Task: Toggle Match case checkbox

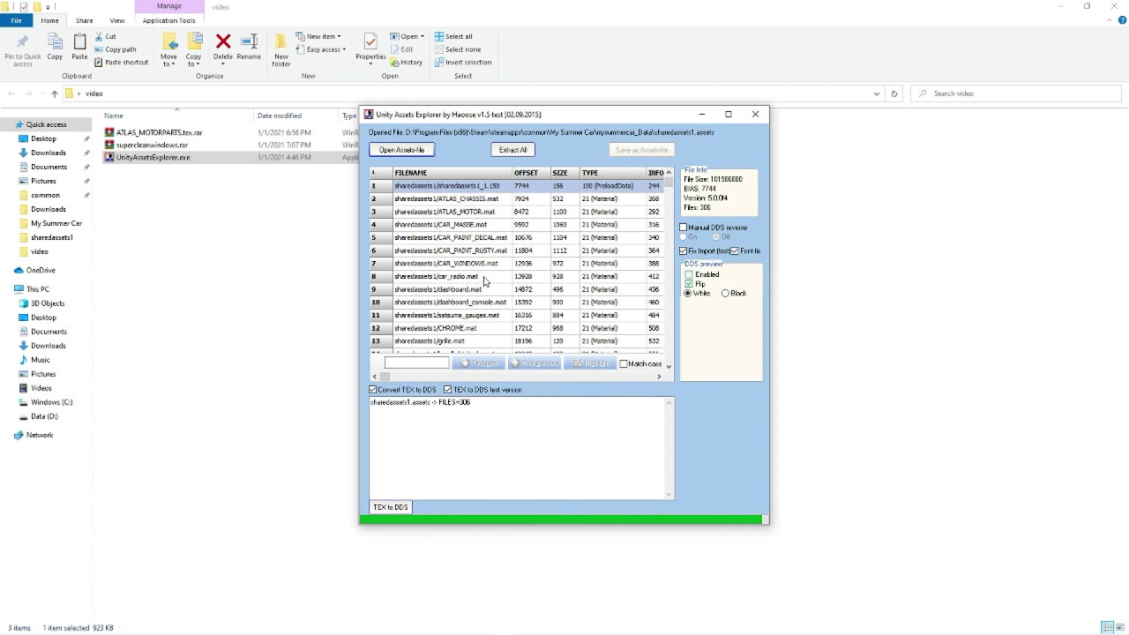Action: [x=624, y=363]
